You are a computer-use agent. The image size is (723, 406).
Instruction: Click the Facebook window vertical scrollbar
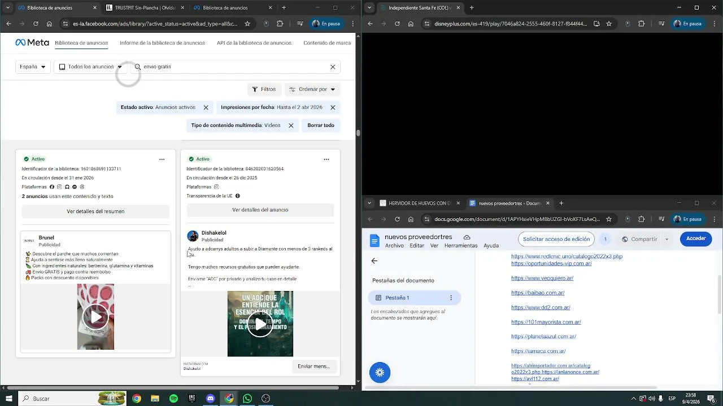point(358,133)
